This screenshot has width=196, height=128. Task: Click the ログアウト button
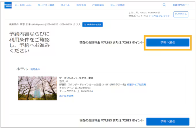click(x=181, y=14)
